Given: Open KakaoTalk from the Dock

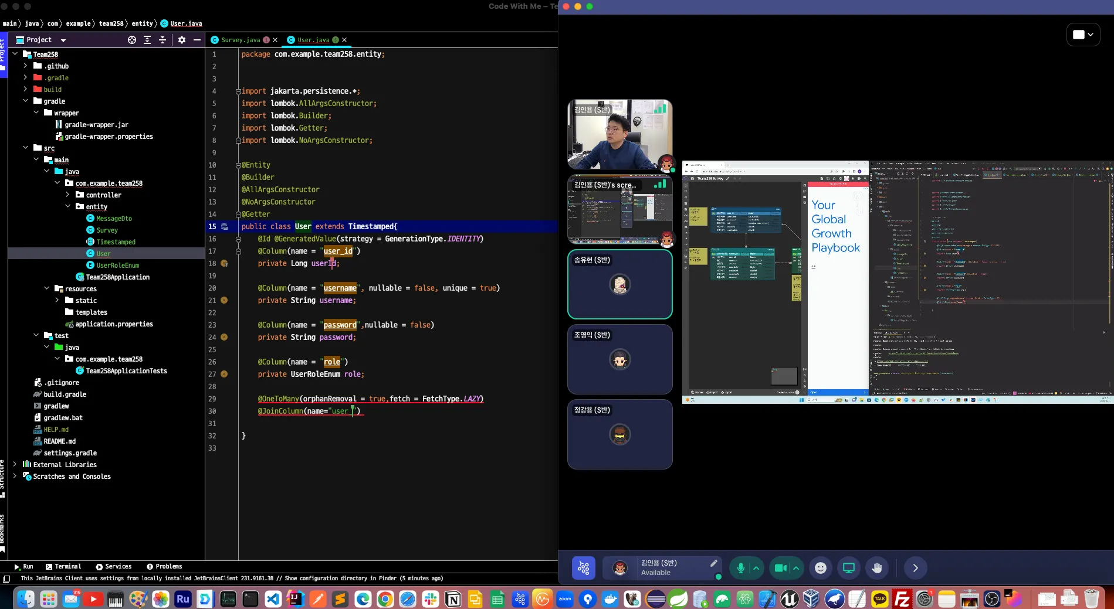Looking at the screenshot, I should [x=879, y=599].
